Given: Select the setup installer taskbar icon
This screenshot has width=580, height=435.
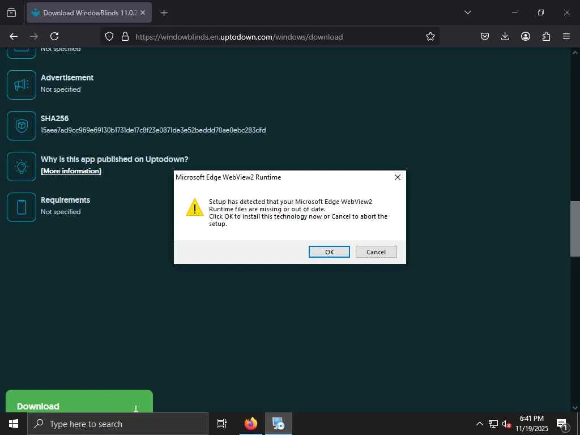Looking at the screenshot, I should point(278,424).
